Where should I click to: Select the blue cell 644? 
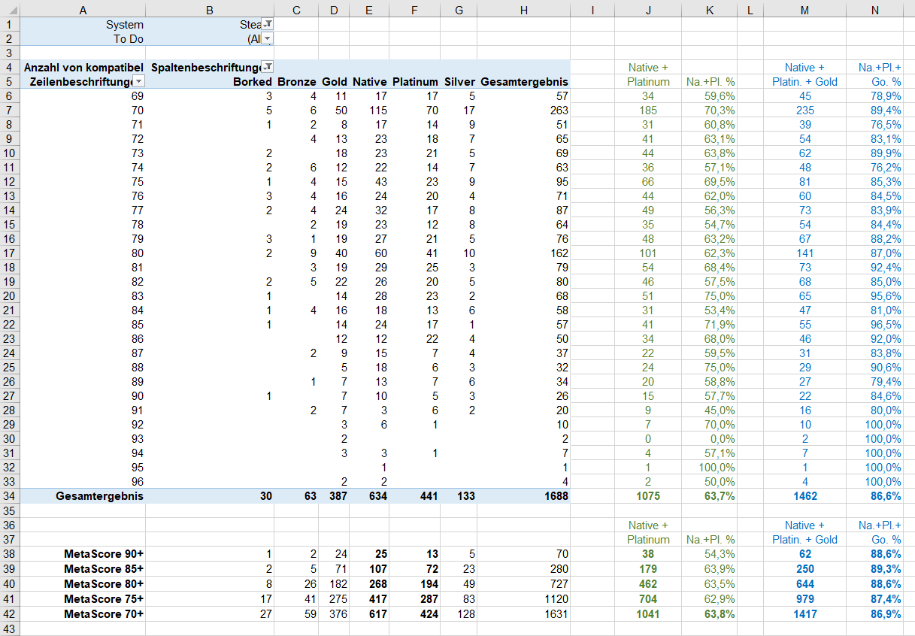tap(804, 584)
